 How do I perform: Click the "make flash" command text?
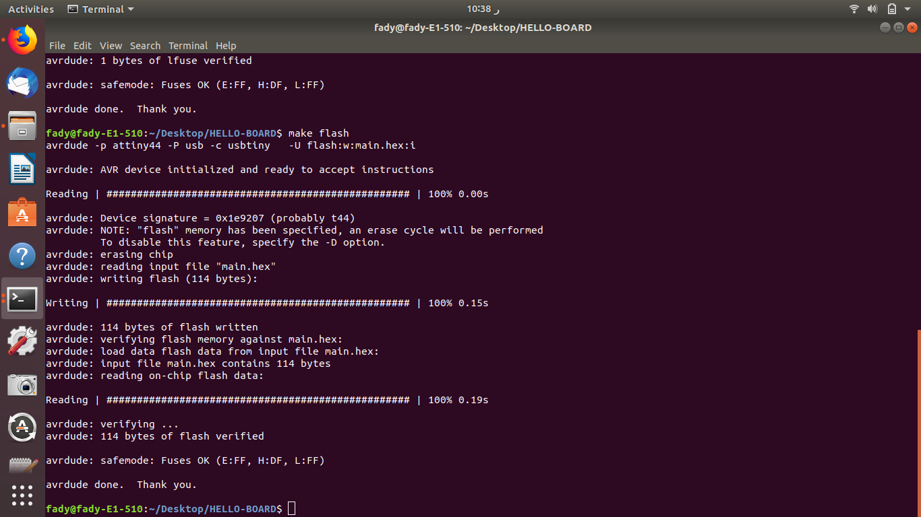318,133
